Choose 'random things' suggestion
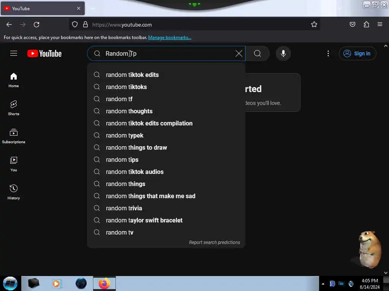Viewport: 389px width, 291px height. point(166,184)
